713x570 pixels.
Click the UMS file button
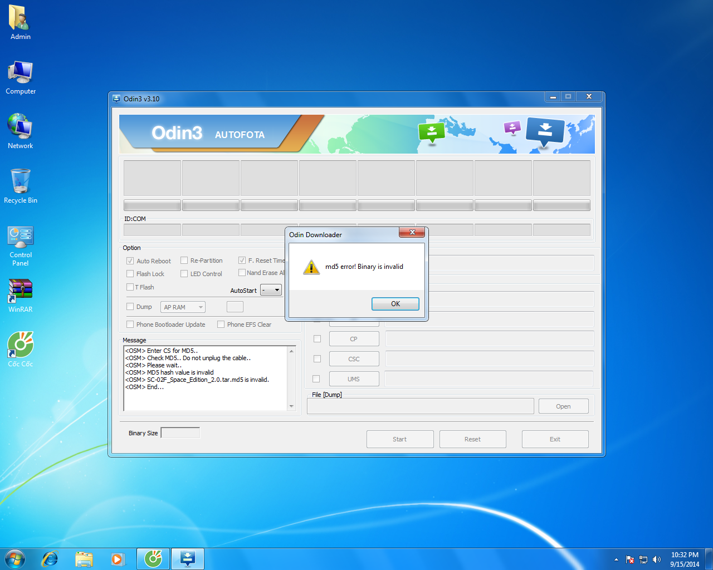point(354,379)
